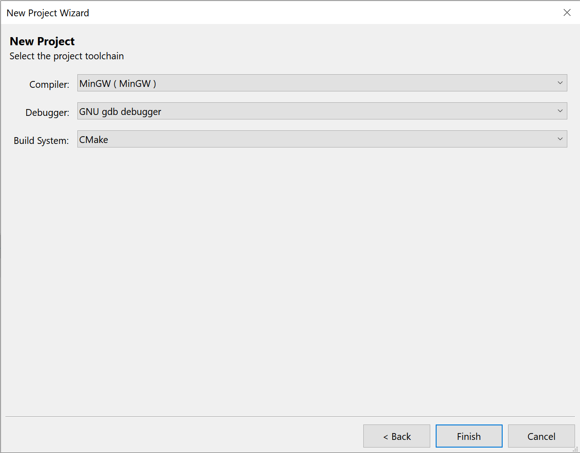Click the "New Project" heading
Screen dimensions: 580x453
[x=42, y=41]
